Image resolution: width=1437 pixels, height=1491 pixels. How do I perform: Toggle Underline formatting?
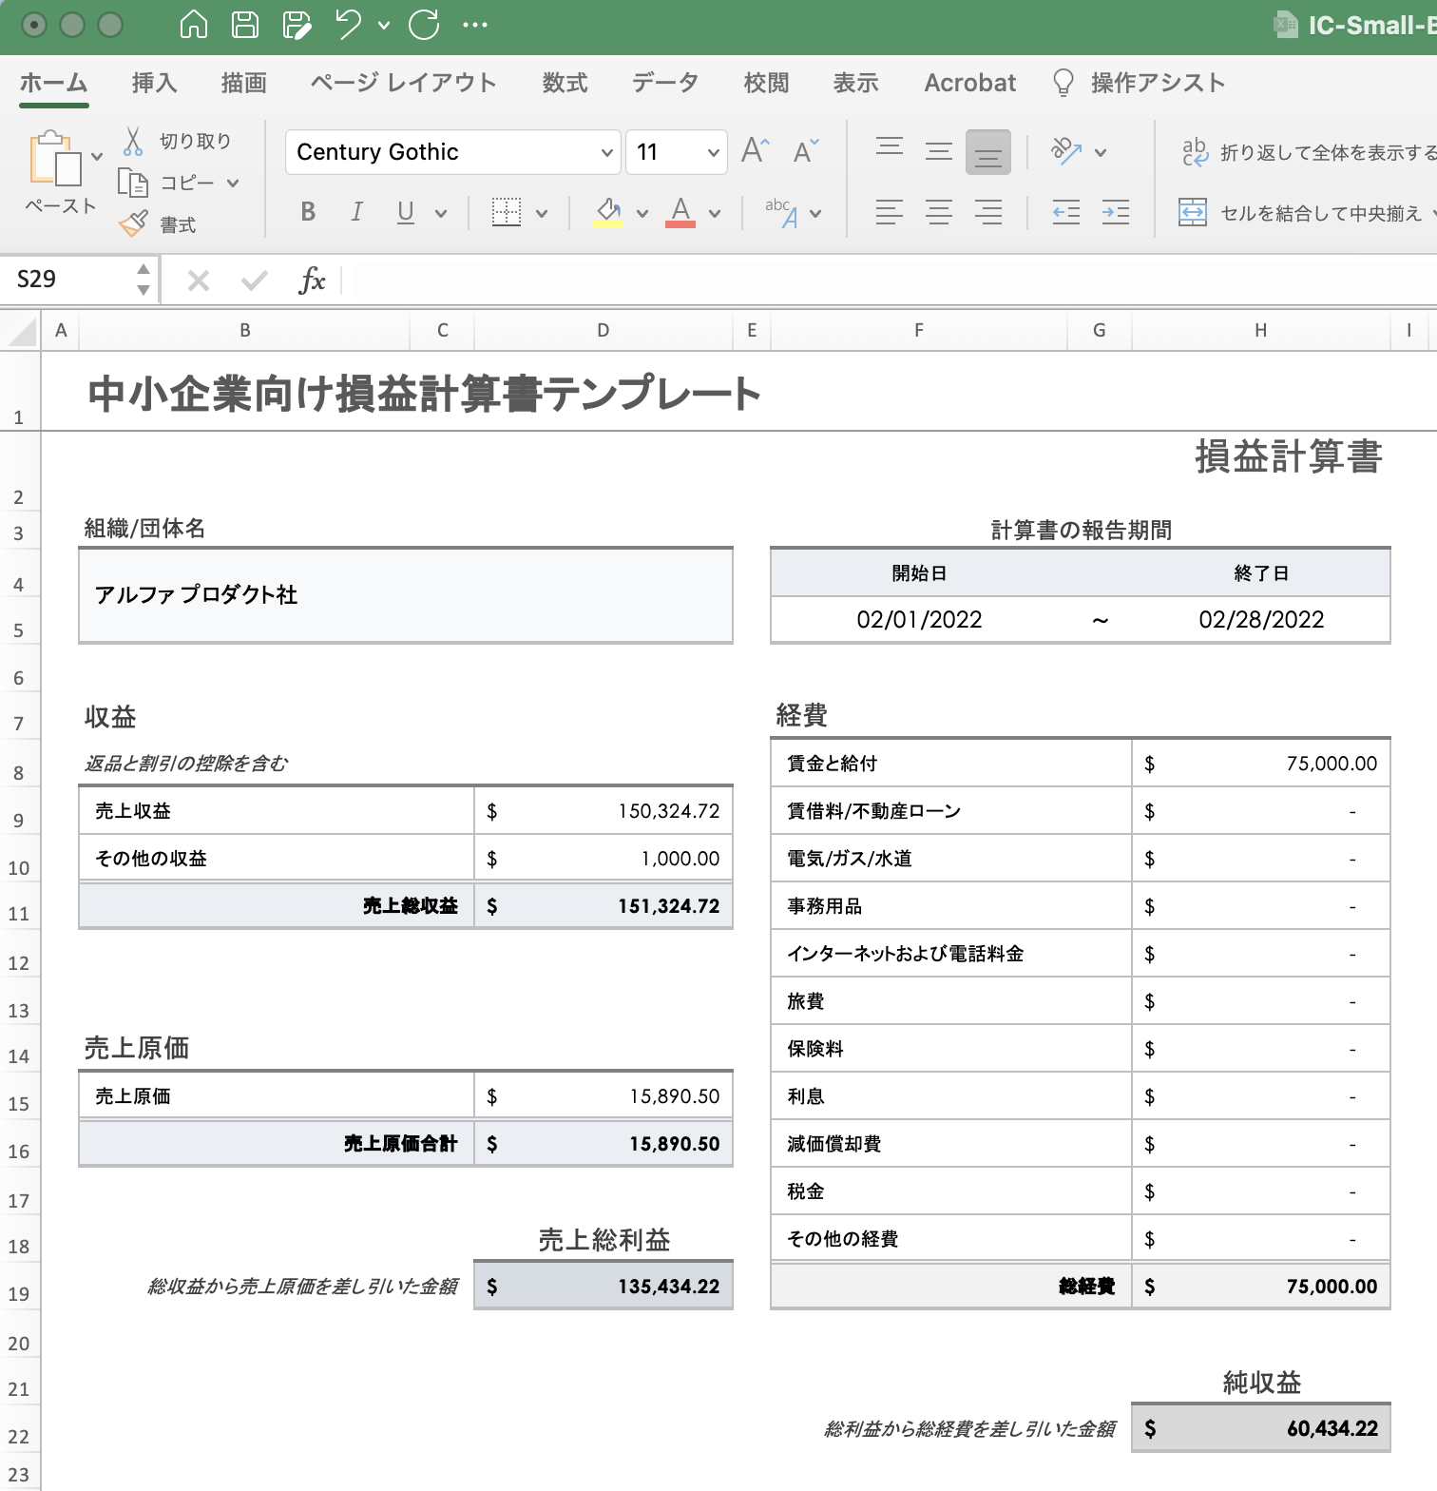406,212
